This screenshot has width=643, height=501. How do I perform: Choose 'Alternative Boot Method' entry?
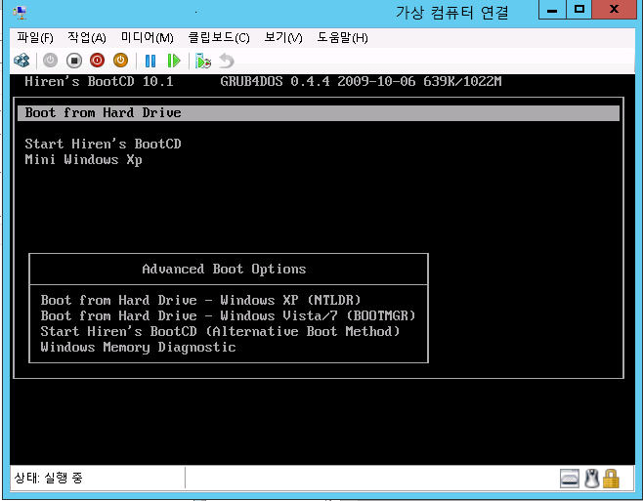(x=220, y=331)
